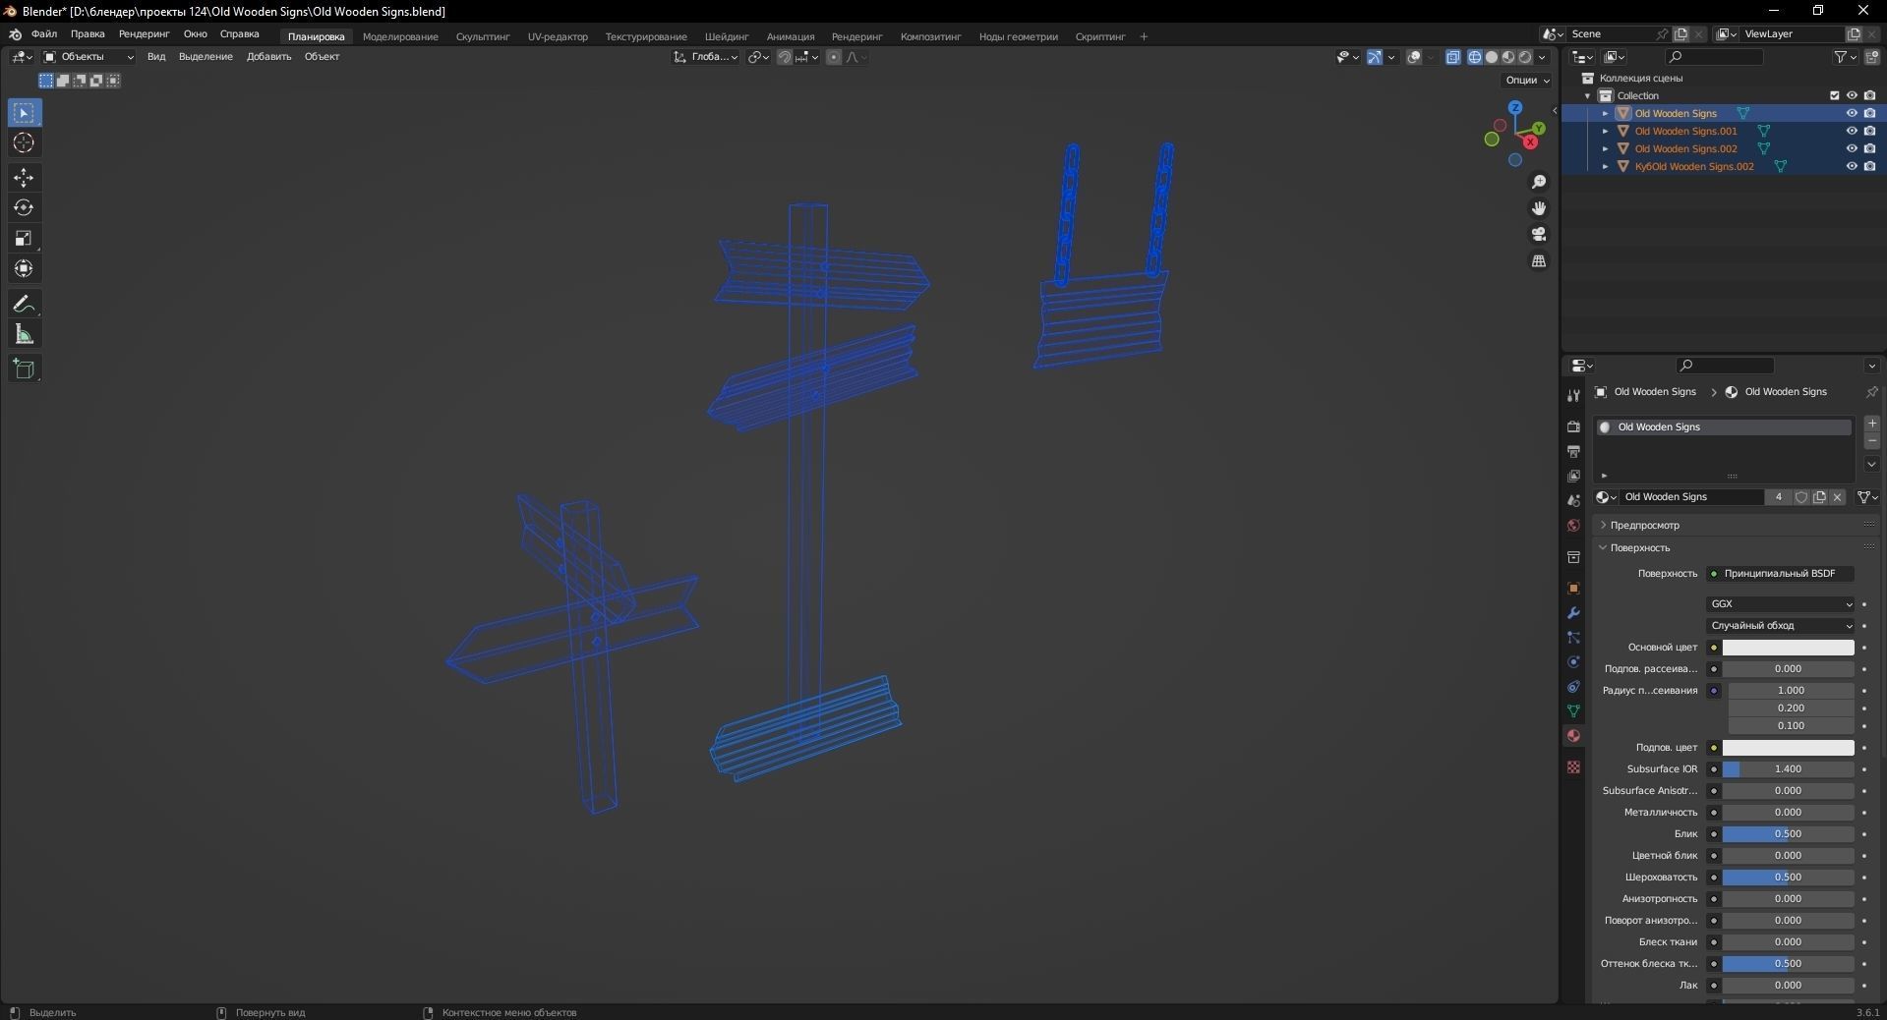
Task: Open the Texture properties tab
Action: point(1573,766)
